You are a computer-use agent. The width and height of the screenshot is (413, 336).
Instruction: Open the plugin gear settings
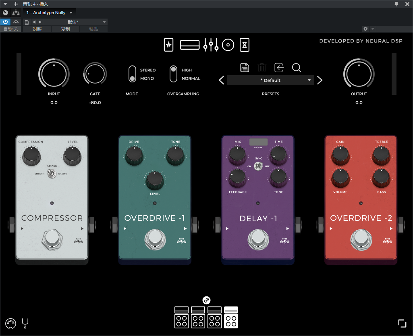click(x=365, y=29)
